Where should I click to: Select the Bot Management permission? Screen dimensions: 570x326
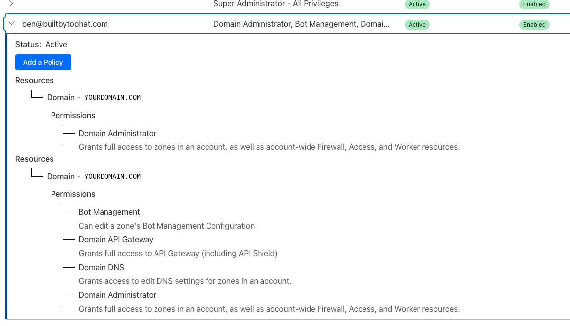point(109,212)
